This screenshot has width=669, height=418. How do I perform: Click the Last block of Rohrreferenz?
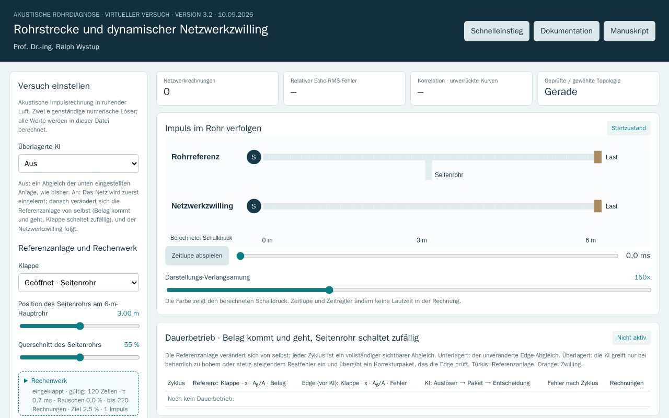pyautogui.click(x=597, y=157)
